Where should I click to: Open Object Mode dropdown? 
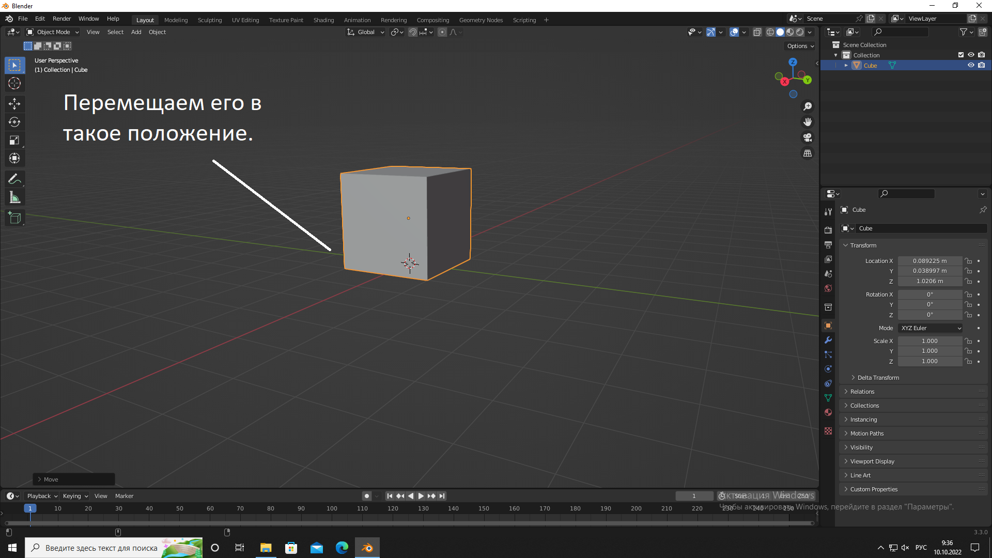click(53, 32)
